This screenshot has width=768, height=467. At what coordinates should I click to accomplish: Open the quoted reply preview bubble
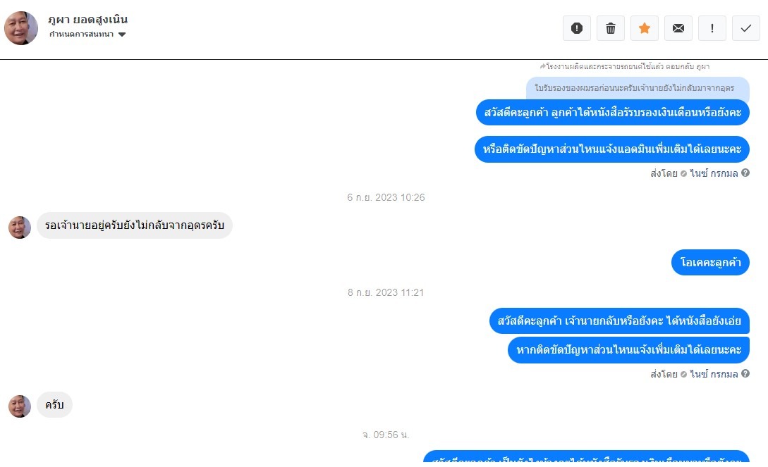tap(638, 88)
